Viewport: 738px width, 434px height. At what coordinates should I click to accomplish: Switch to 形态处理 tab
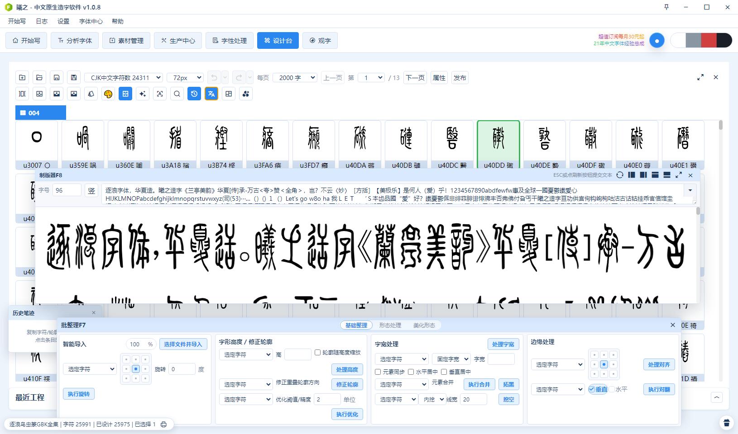(x=390, y=325)
